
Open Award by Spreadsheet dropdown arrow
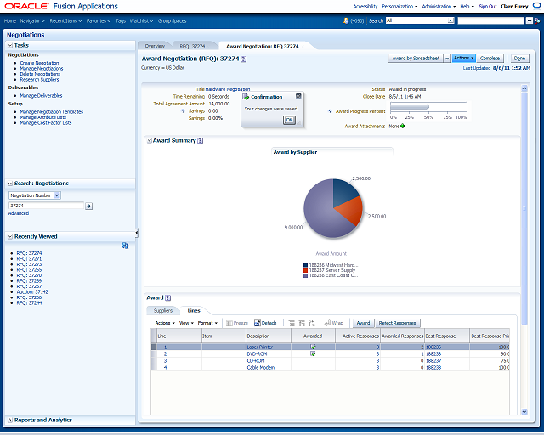point(447,59)
